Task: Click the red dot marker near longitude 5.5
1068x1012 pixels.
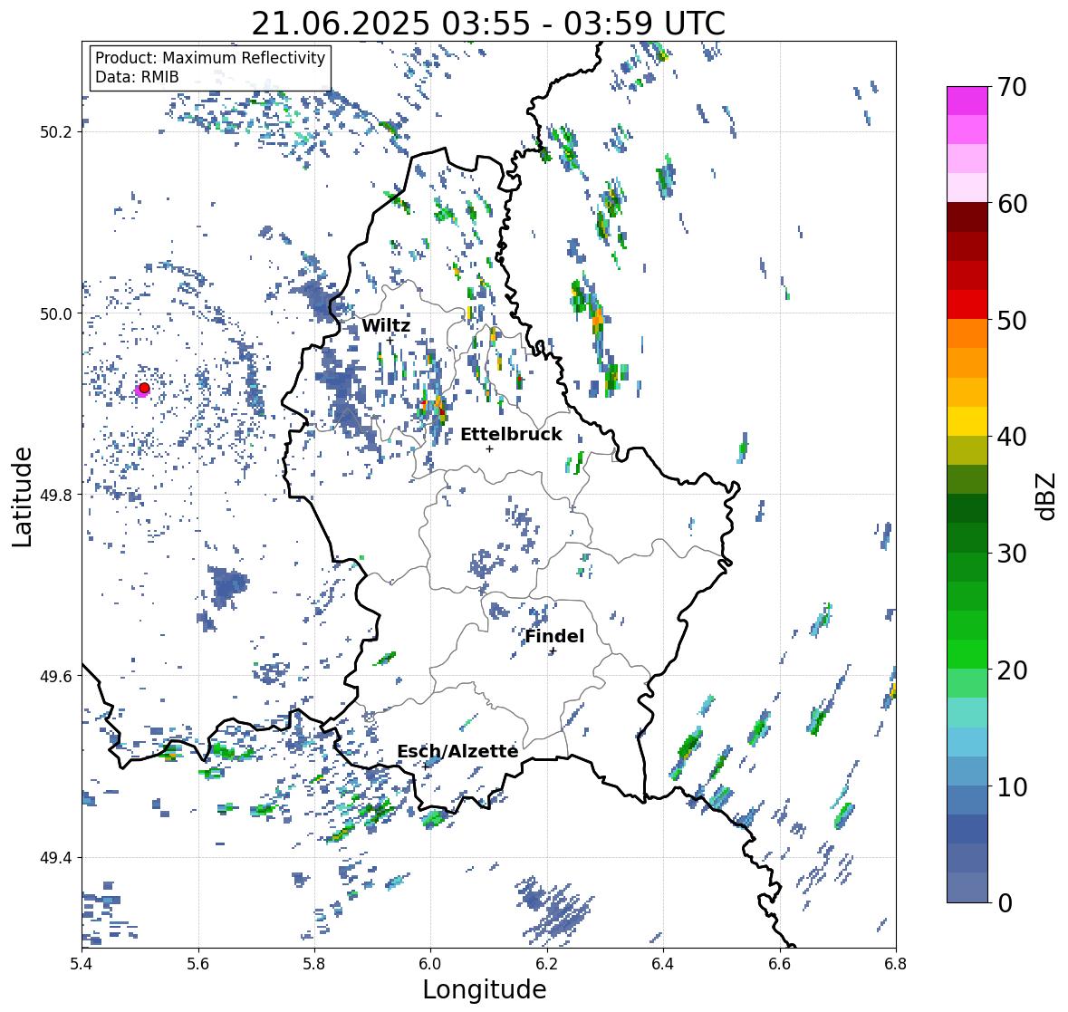Action: [144, 388]
